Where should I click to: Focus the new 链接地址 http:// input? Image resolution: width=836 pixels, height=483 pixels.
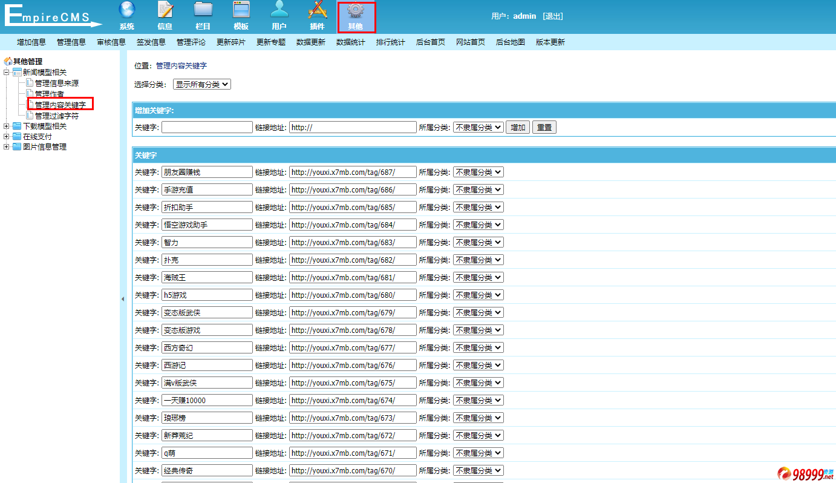(x=353, y=127)
